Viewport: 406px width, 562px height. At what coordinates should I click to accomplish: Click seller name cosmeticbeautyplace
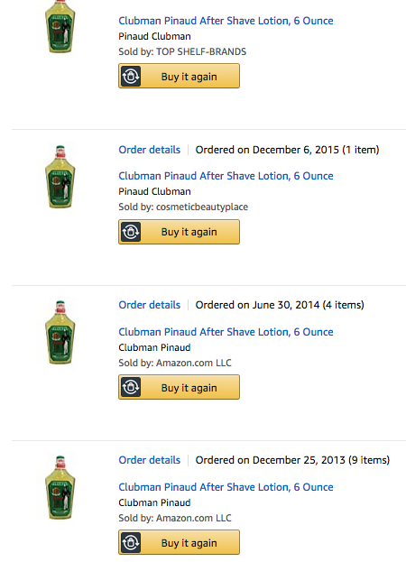202,207
